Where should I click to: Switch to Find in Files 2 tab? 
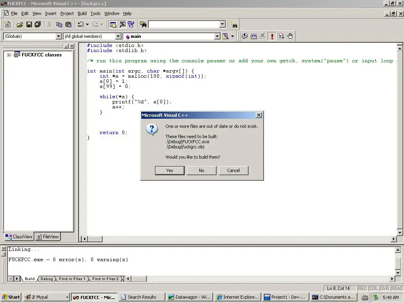[105, 279]
